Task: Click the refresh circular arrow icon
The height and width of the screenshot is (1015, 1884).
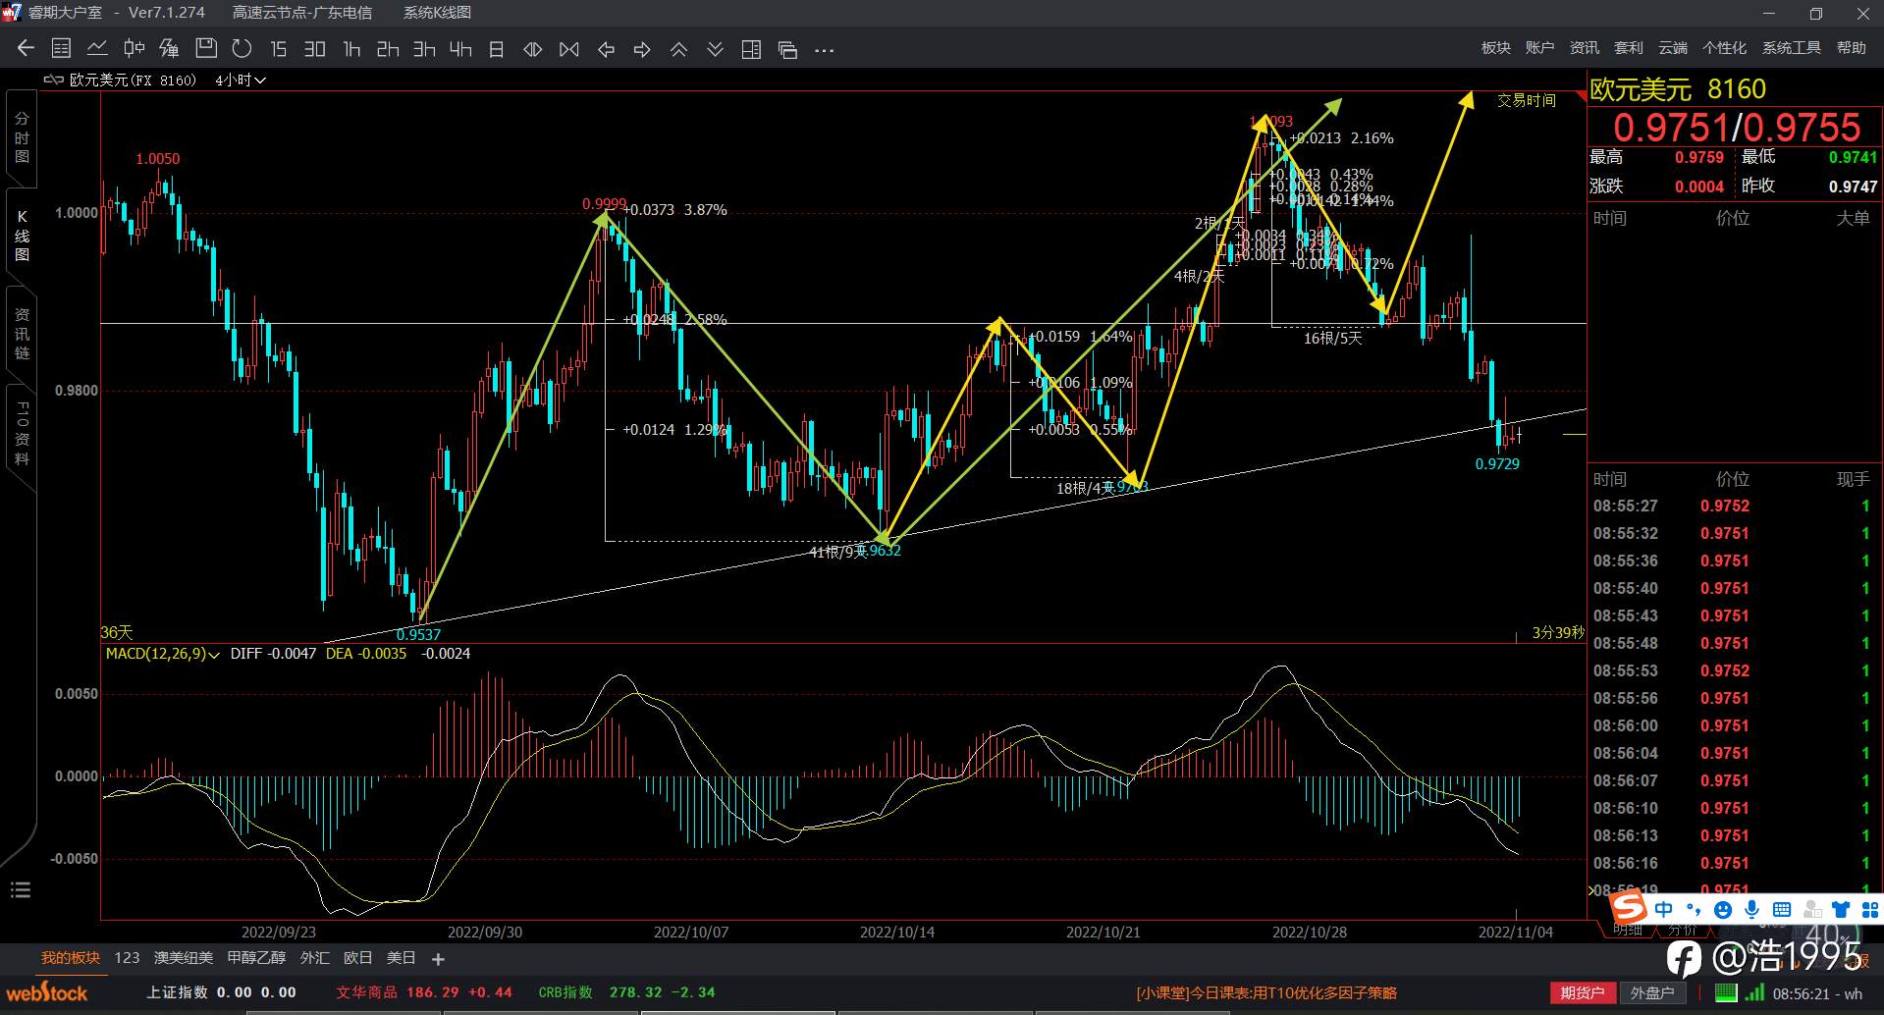Action: 242,48
